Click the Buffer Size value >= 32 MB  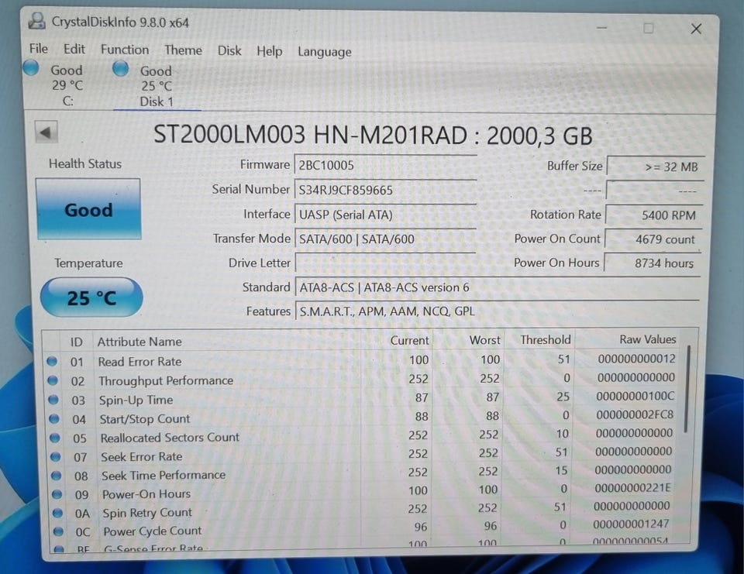[x=656, y=167]
